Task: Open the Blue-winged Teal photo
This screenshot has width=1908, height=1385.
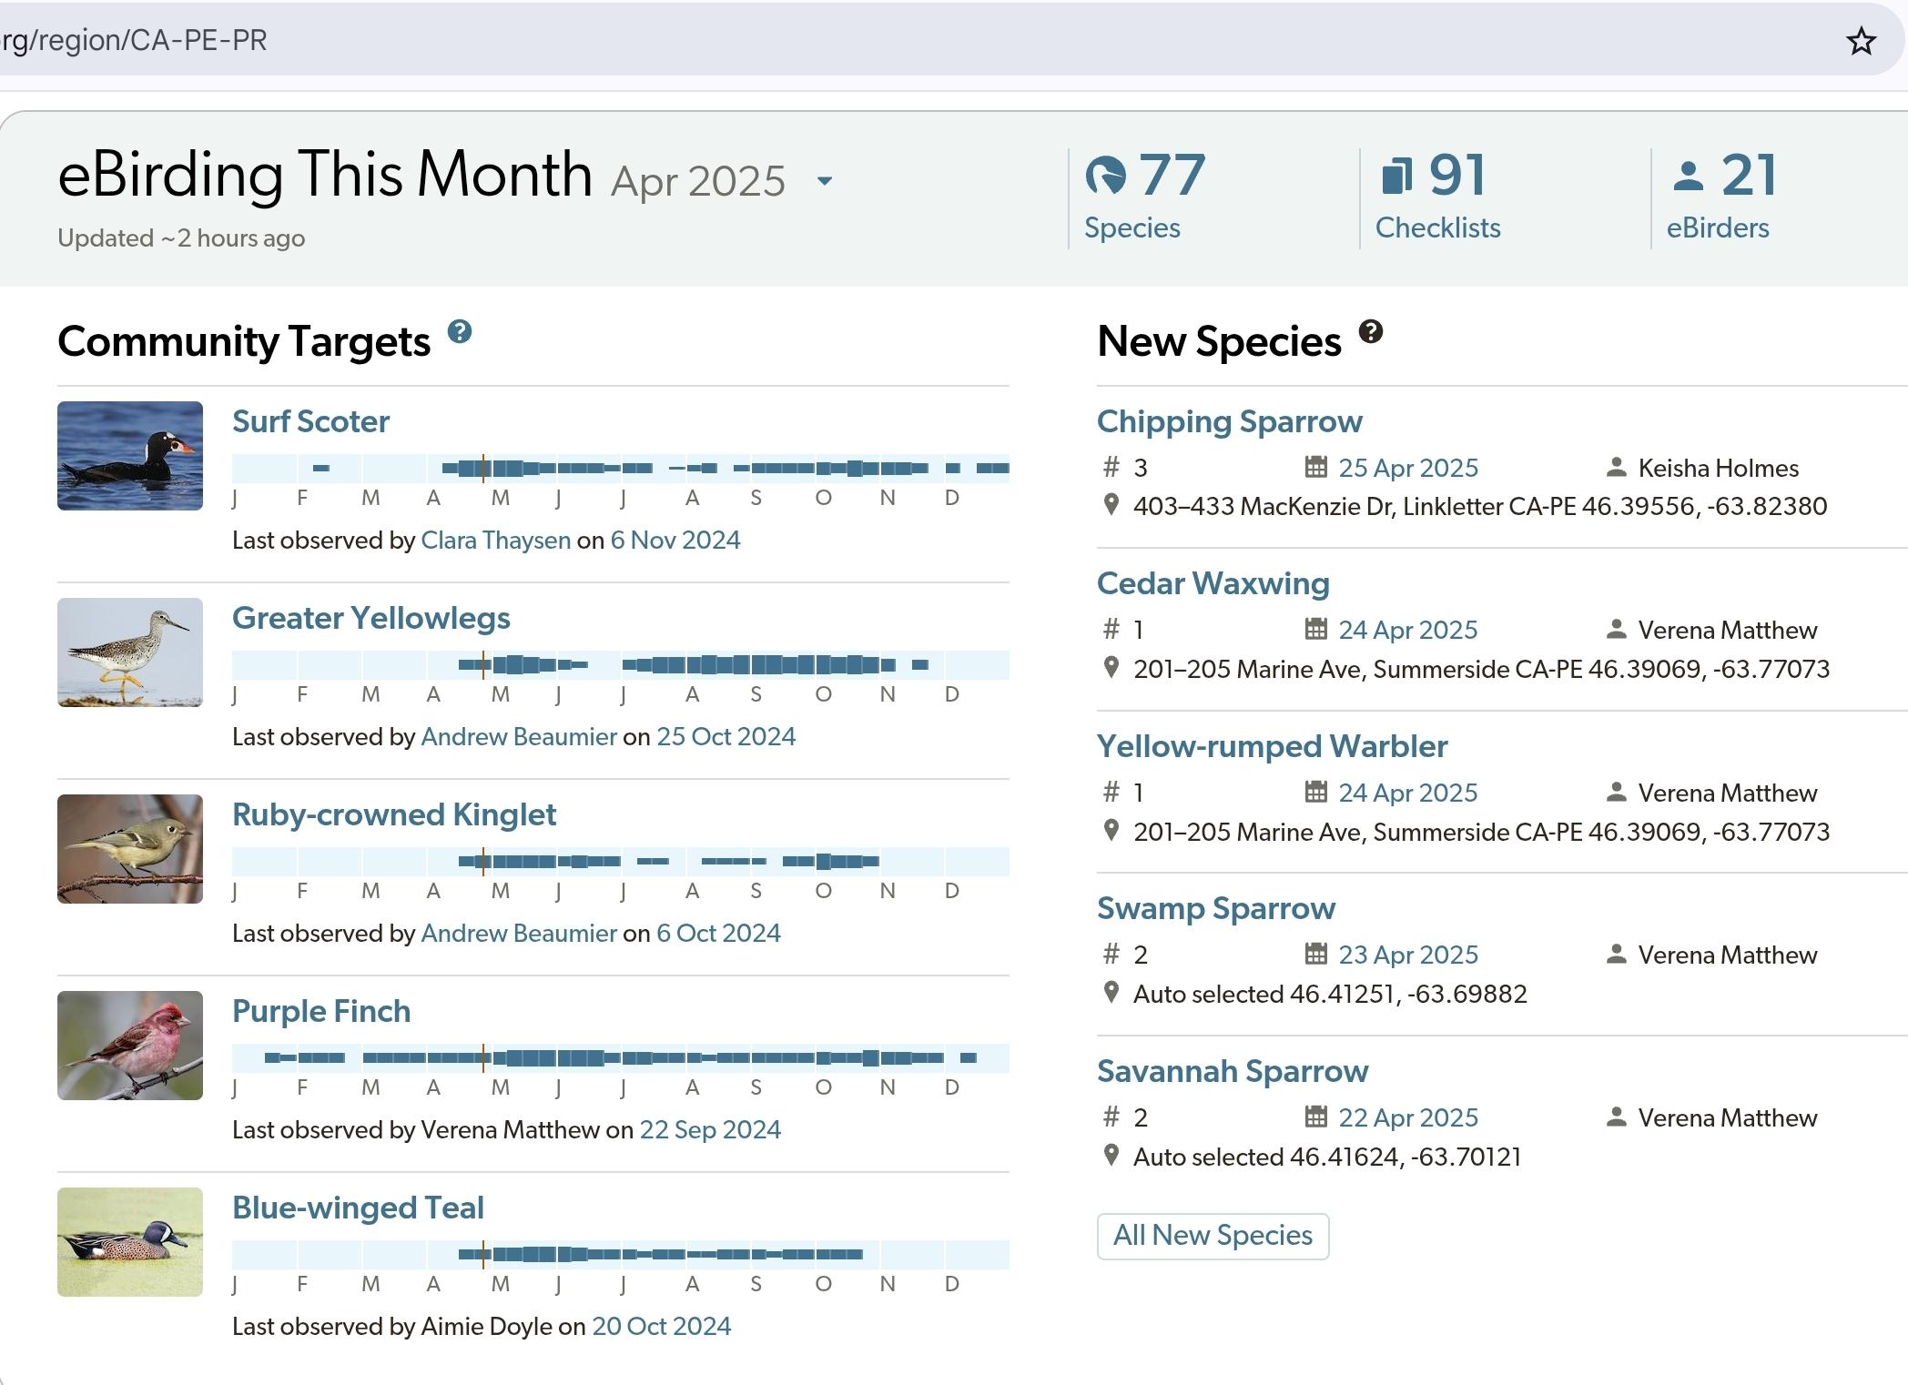Action: 130,1242
